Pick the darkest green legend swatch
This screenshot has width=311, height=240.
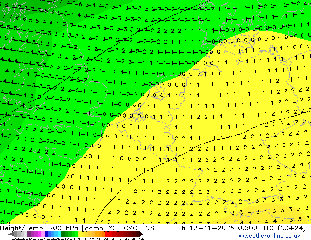click(x=63, y=234)
